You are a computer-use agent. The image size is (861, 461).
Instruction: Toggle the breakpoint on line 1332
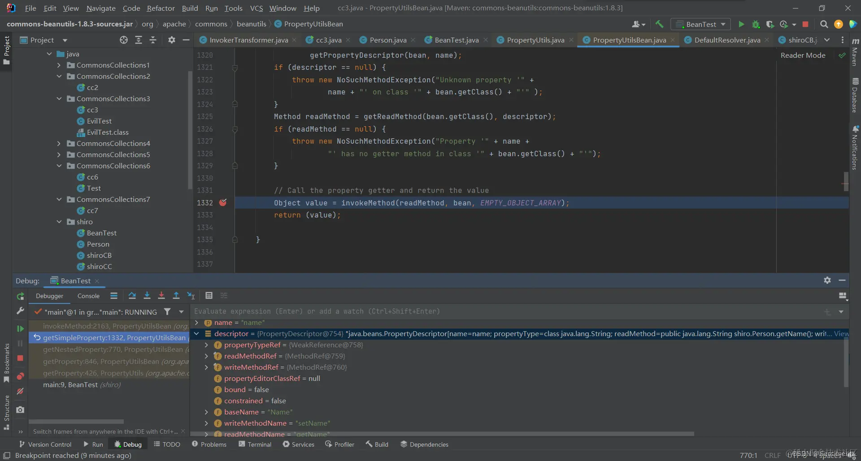(223, 203)
